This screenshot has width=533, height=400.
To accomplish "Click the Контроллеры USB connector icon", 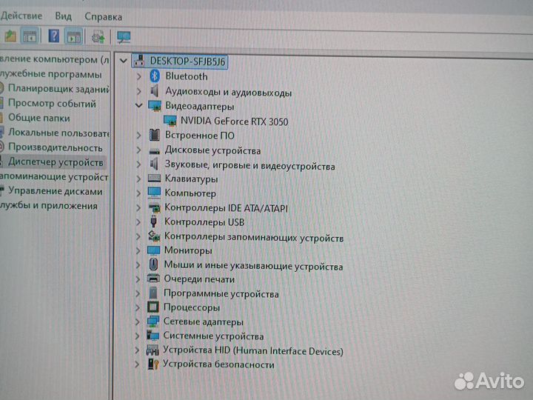I will point(153,222).
